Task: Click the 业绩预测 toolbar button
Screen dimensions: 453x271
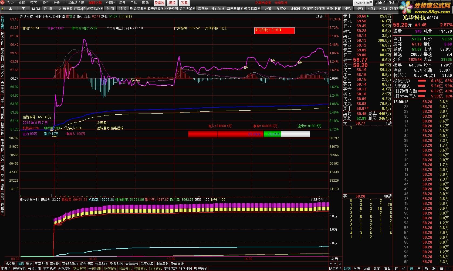Action: [171, 9]
